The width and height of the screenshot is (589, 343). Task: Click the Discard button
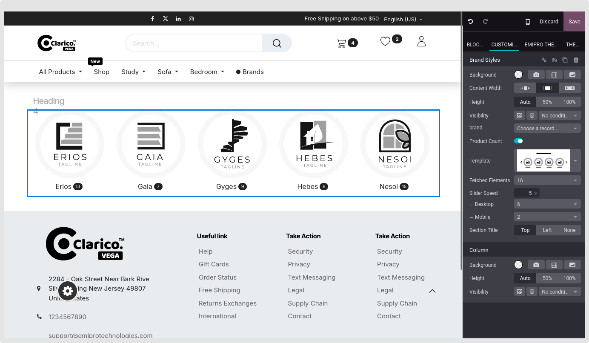(x=549, y=22)
